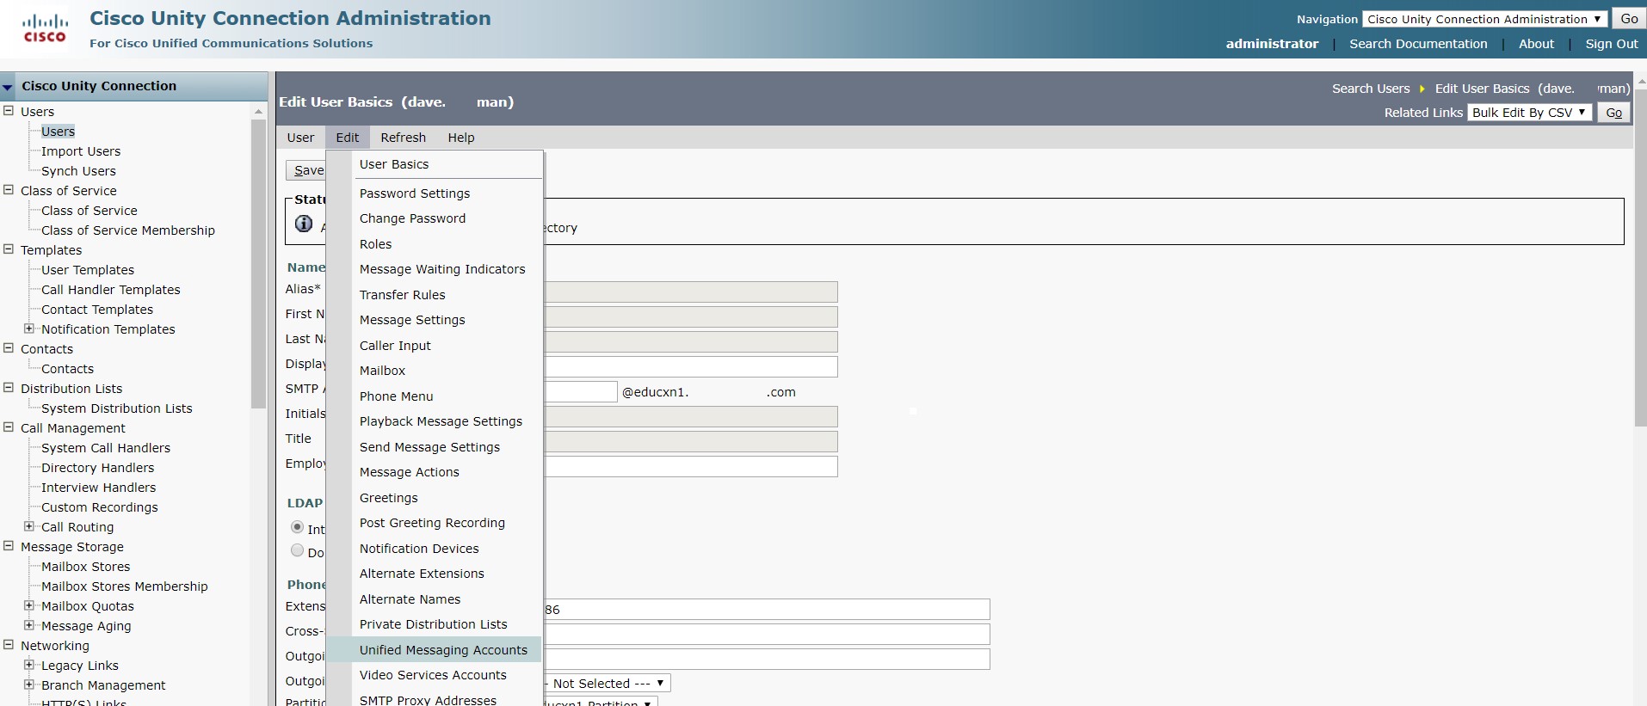The height and width of the screenshot is (706, 1647).
Task: Collapse the Templates tree node
Action: pyautogui.click(x=9, y=249)
